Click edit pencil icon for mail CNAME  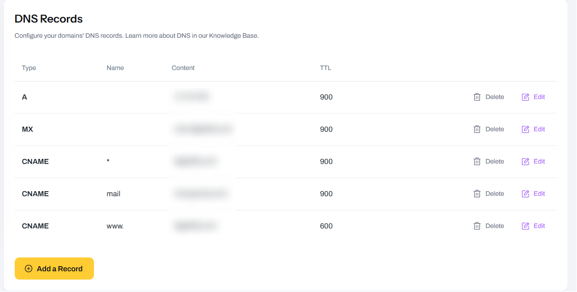click(525, 193)
